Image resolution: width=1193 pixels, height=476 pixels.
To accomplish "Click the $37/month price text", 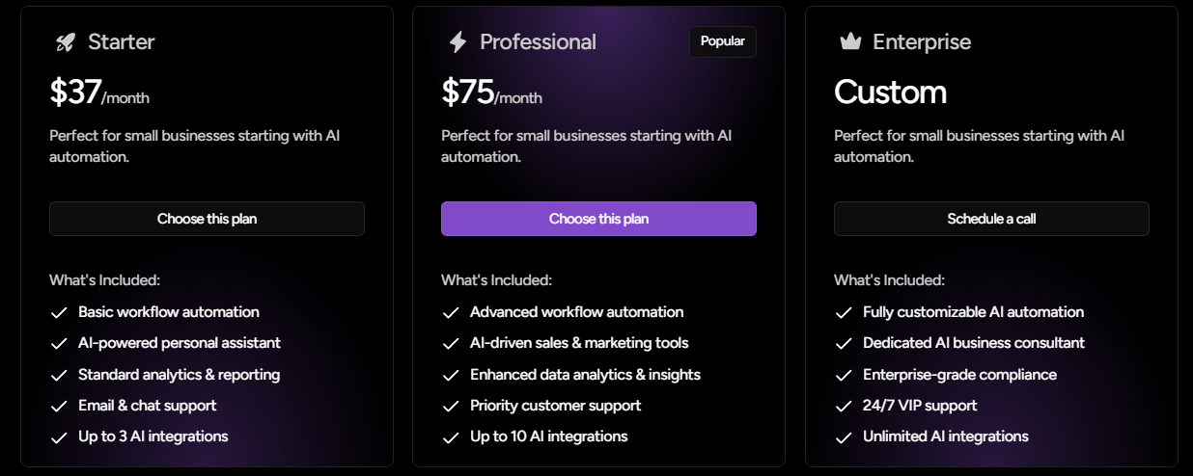I will pyautogui.click(x=99, y=93).
